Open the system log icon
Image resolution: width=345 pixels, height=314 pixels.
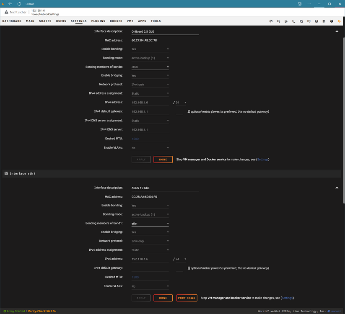[324, 21]
